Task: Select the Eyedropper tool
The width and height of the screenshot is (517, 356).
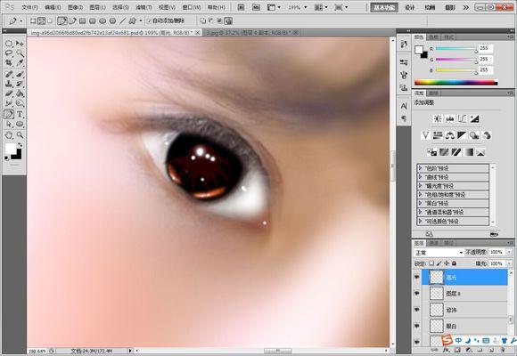Action: [x=20, y=62]
